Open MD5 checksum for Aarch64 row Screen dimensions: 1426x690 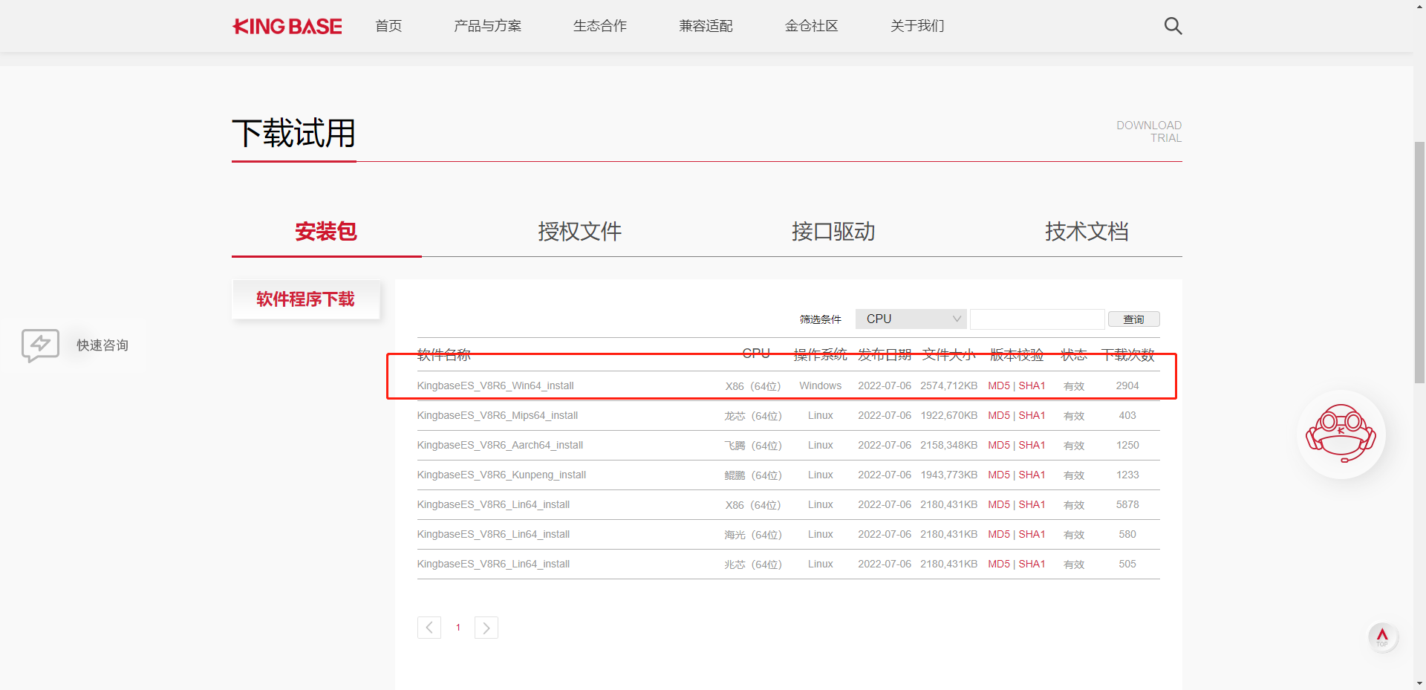tap(999, 445)
